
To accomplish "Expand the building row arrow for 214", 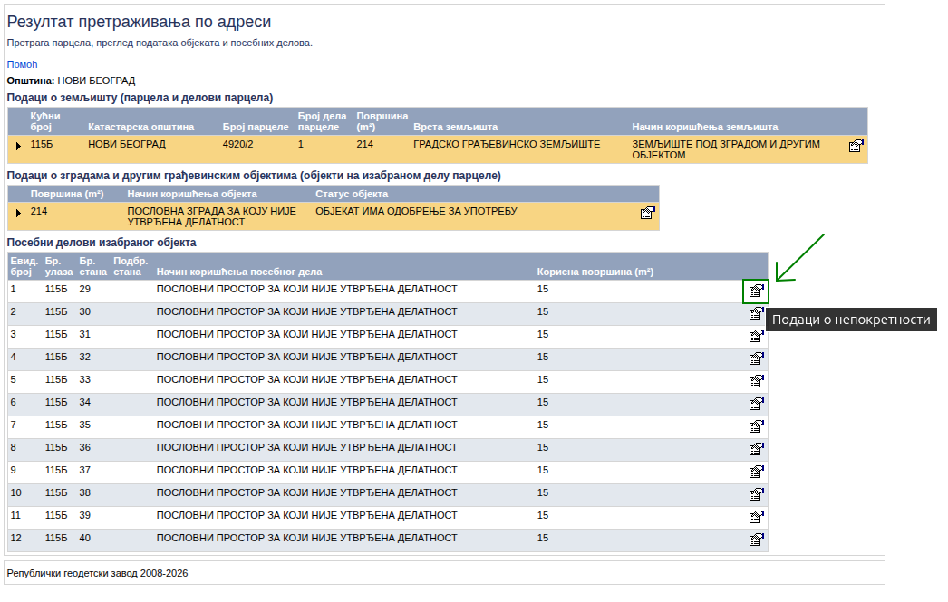I will point(18,213).
